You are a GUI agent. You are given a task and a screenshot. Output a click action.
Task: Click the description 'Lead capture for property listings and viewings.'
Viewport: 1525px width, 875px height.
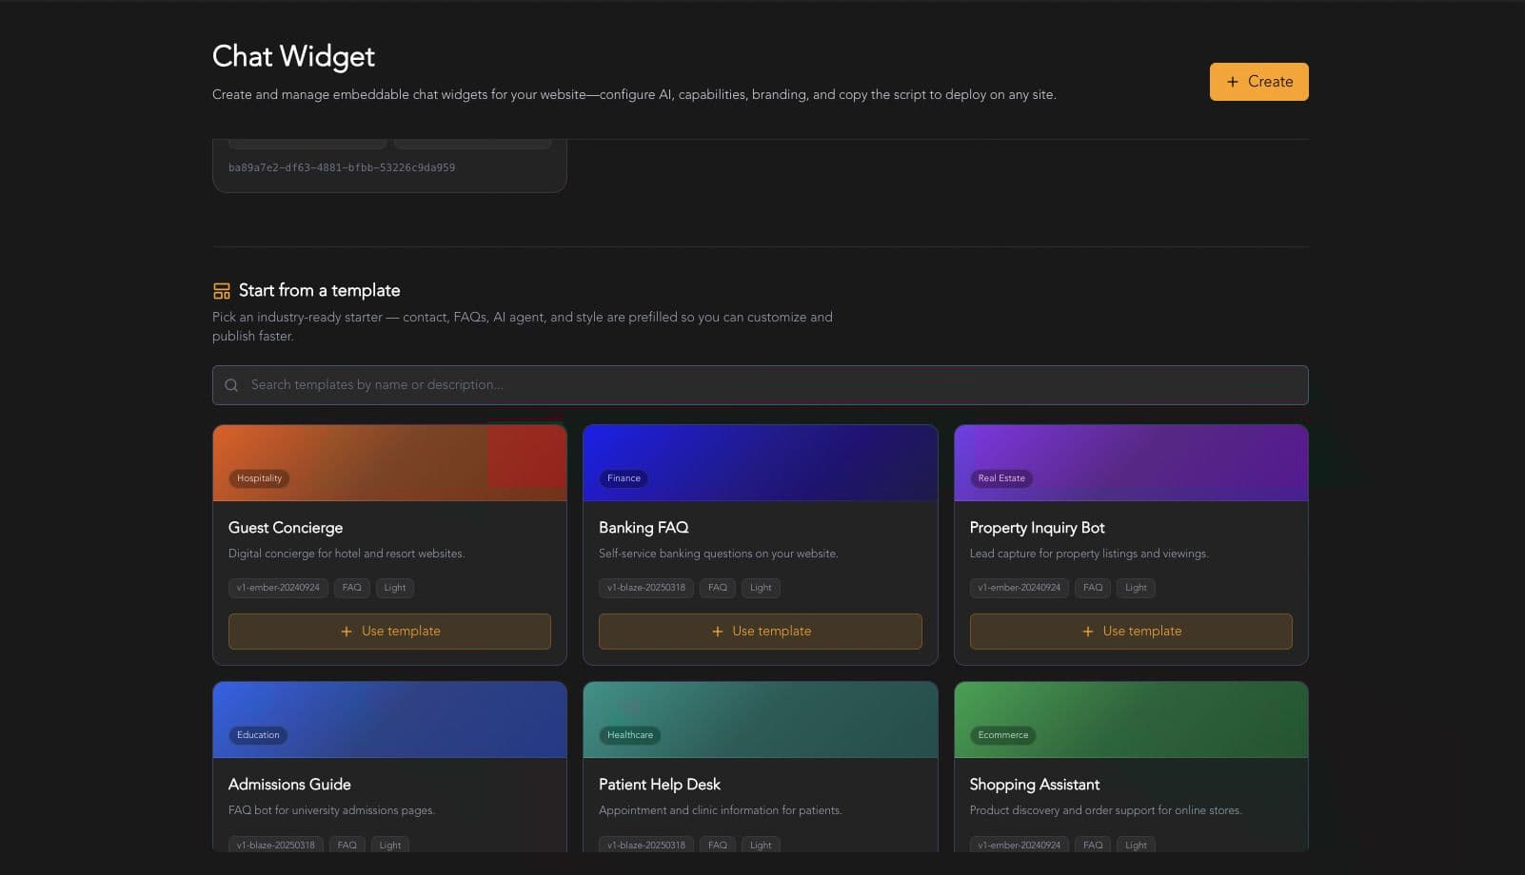1089,554
